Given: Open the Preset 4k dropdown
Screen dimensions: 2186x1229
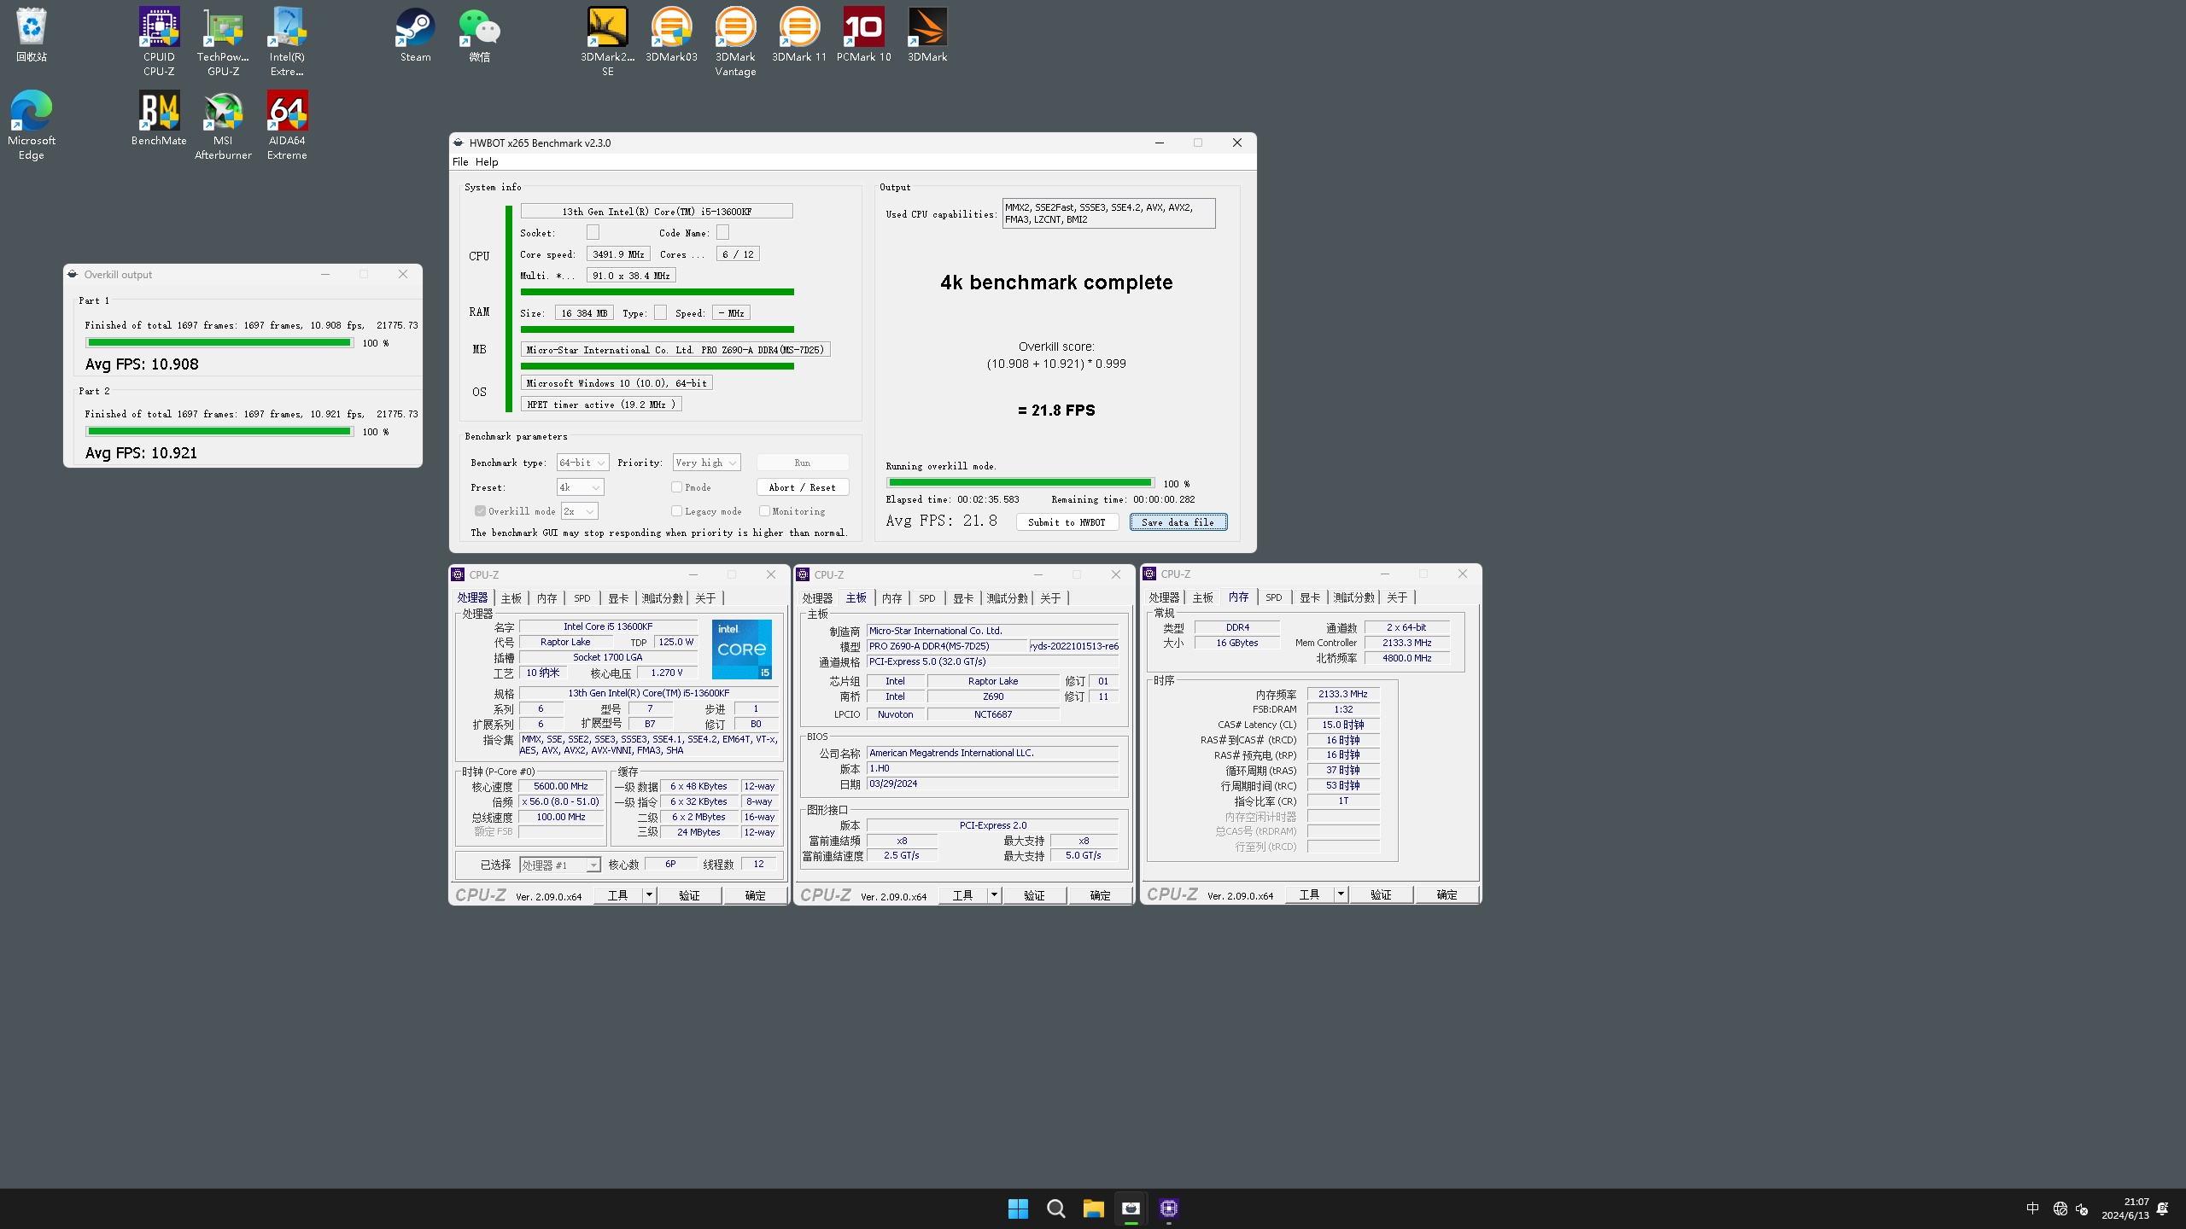Looking at the screenshot, I should tap(580, 487).
